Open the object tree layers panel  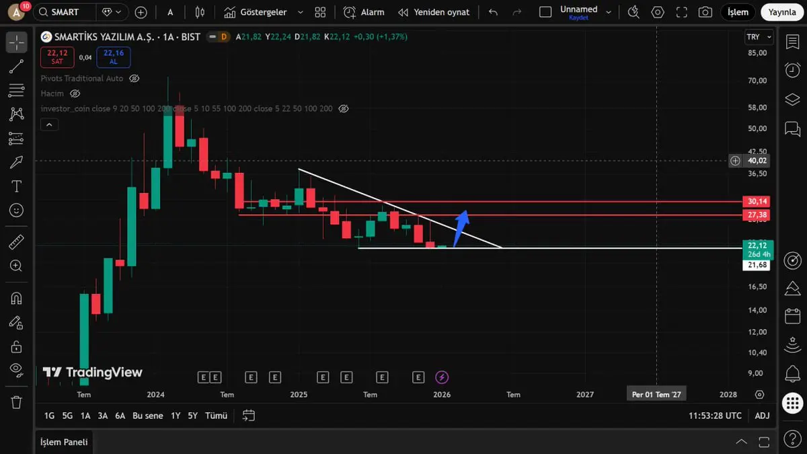click(x=792, y=99)
